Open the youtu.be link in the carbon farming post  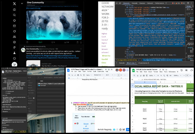35,56
